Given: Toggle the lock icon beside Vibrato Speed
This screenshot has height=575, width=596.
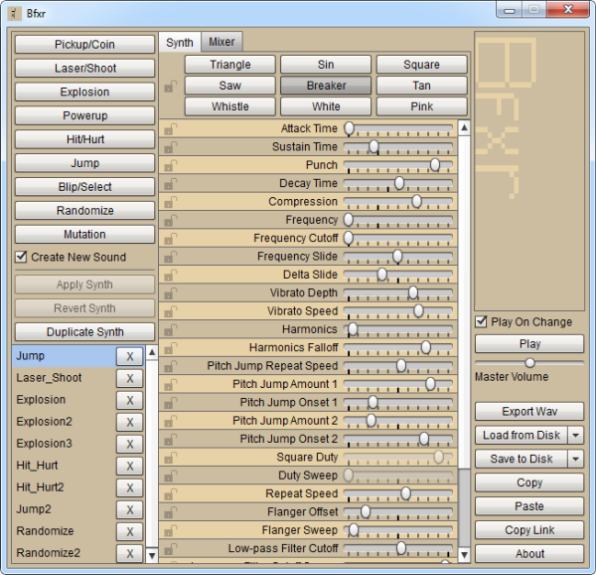Looking at the screenshot, I should (x=170, y=311).
